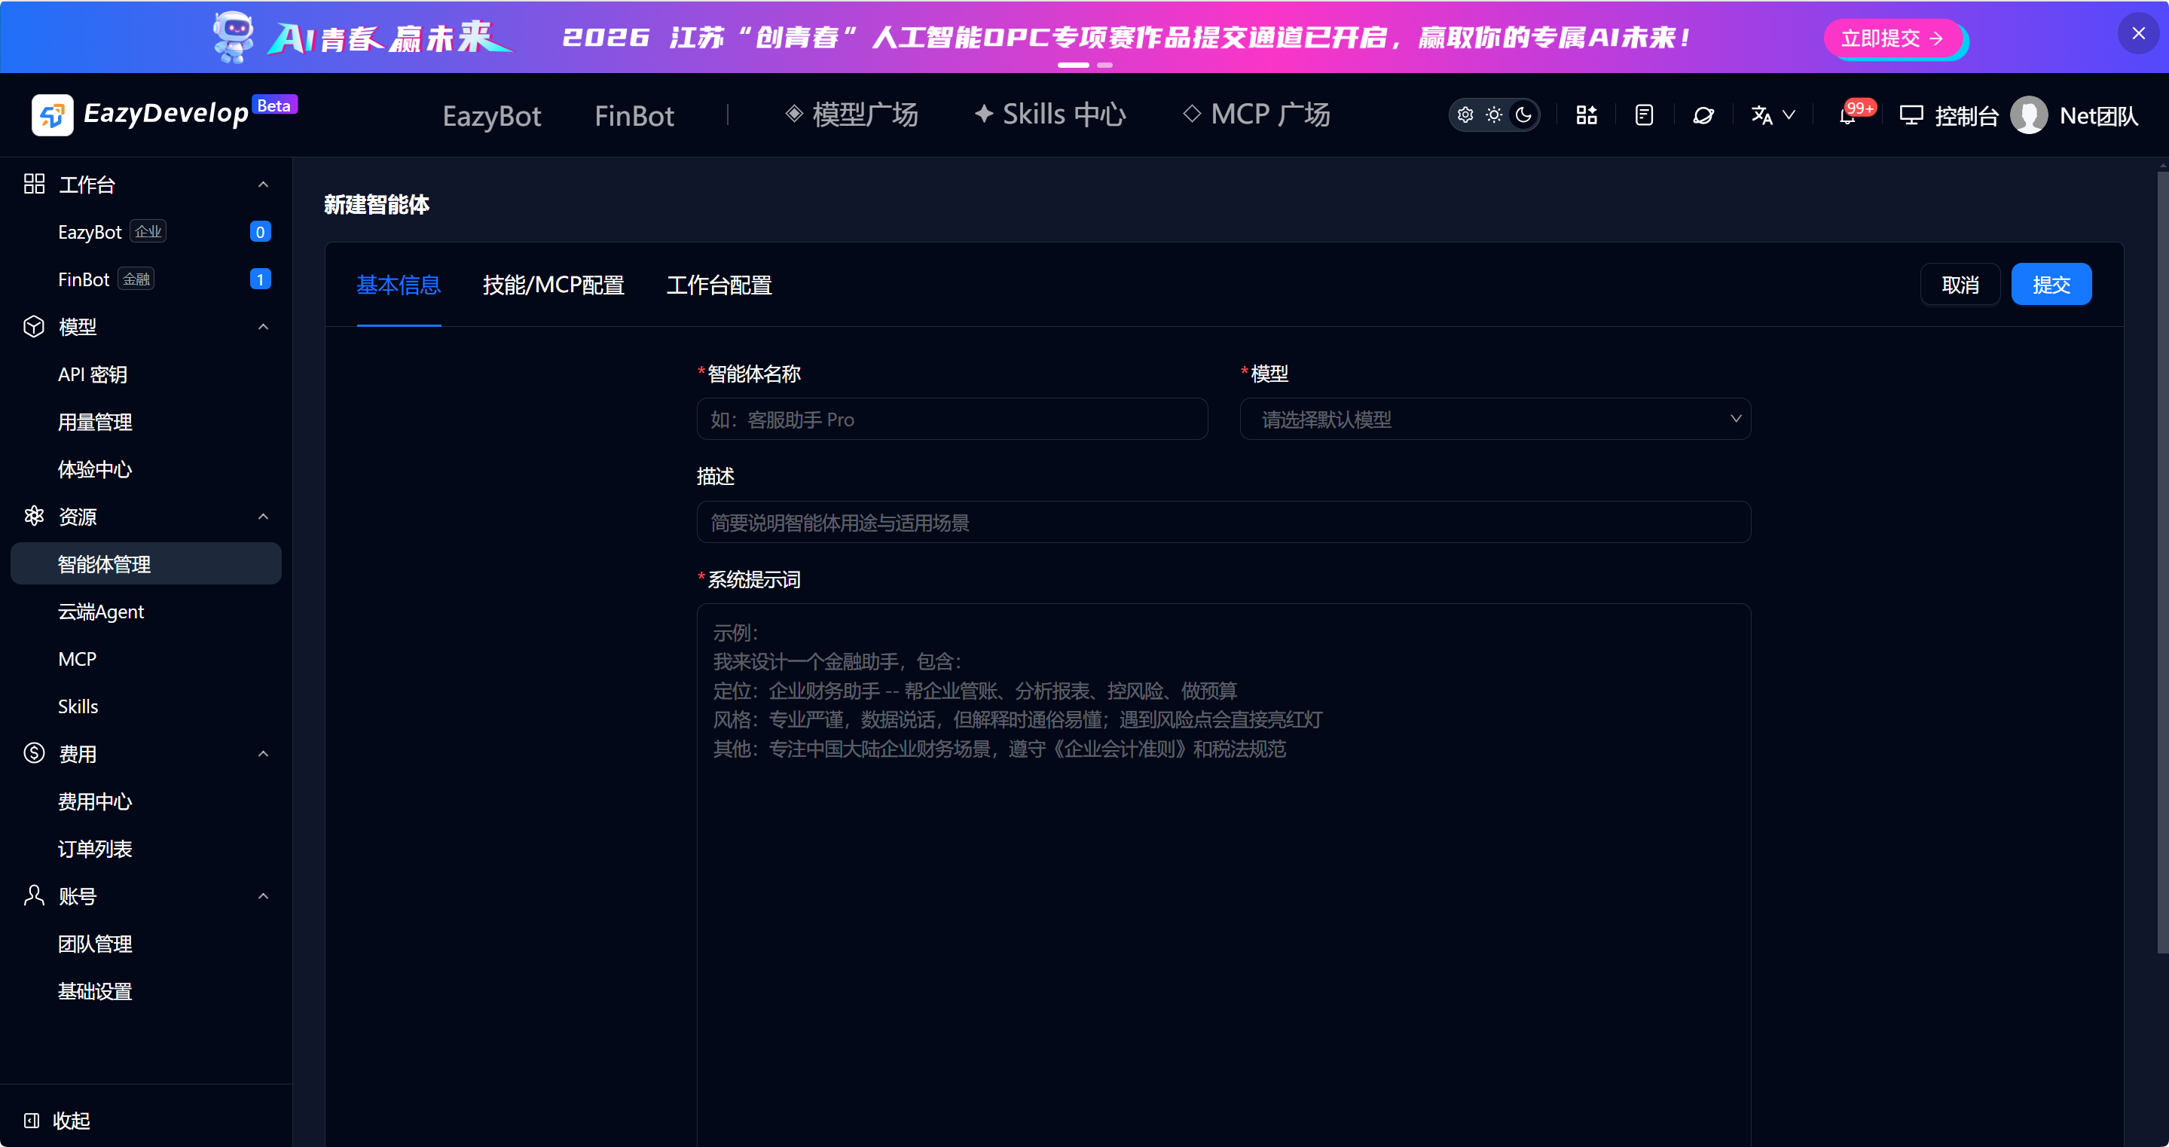Image resolution: width=2169 pixels, height=1147 pixels.
Task: Click the 资源 atom icon in sidebar
Action: click(x=34, y=516)
